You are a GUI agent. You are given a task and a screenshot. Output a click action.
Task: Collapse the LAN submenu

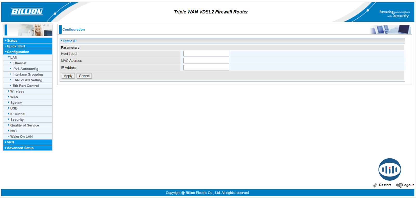pos(14,57)
